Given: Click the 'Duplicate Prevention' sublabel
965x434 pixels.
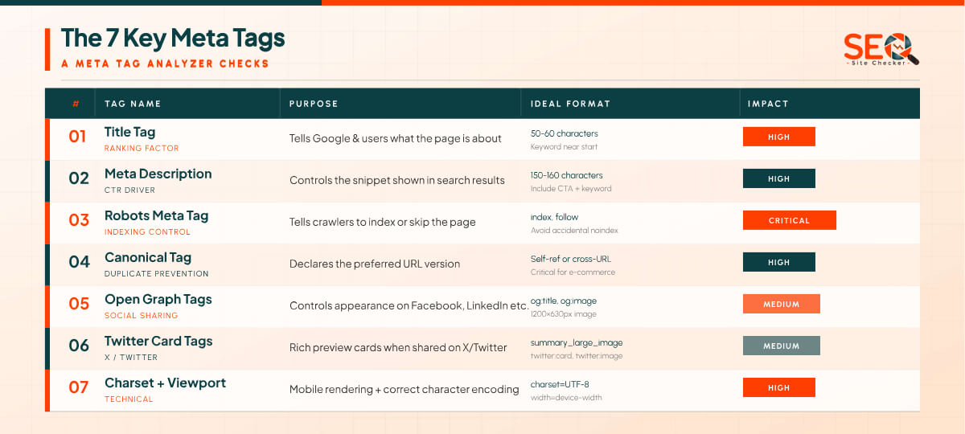Looking at the screenshot, I should tap(158, 274).
